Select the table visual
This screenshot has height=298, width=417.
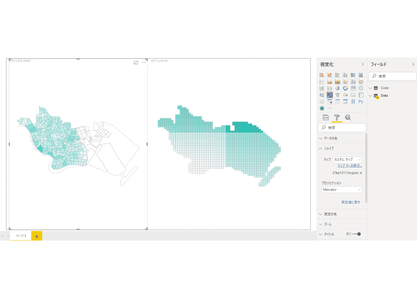coord(338,102)
